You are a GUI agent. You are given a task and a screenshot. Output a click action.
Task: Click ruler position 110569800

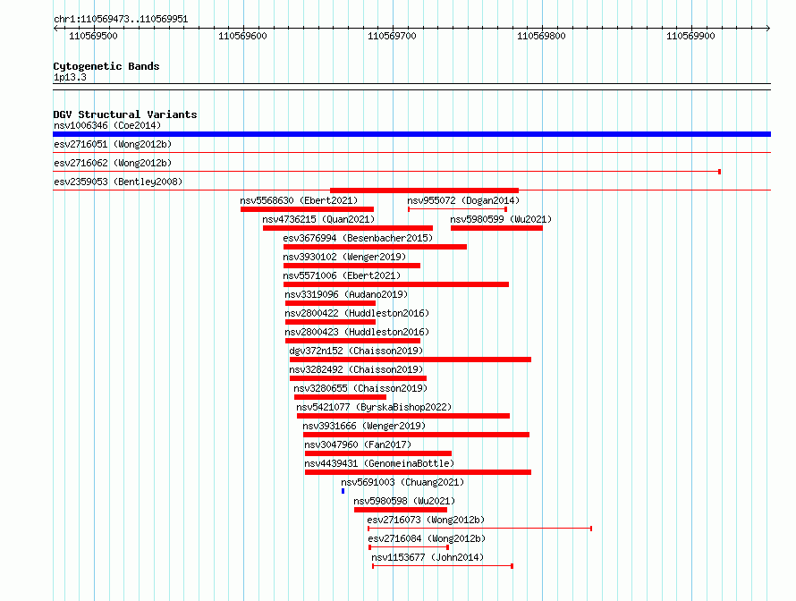(x=541, y=36)
